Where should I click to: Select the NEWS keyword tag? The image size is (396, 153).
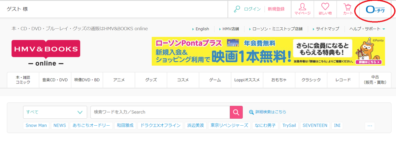pyautogui.click(x=60, y=126)
